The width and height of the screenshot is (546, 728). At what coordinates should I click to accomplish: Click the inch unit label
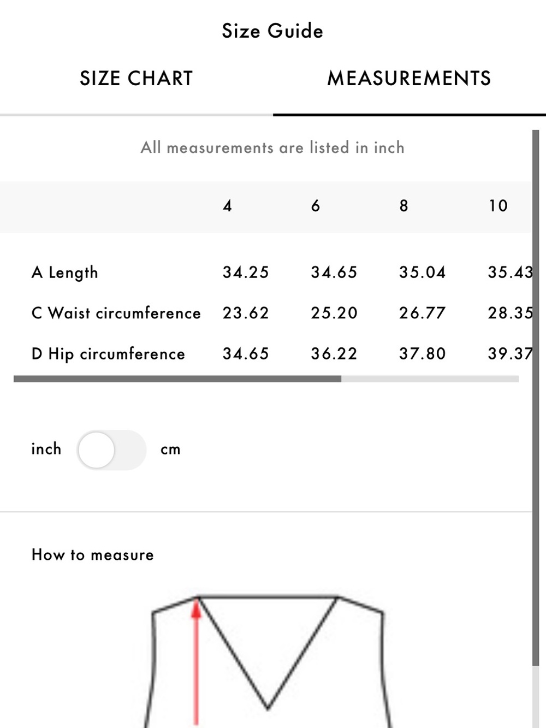pos(46,449)
